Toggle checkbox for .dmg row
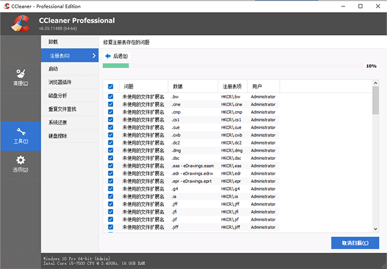Viewport: 387px width, 269px height. 110,150
